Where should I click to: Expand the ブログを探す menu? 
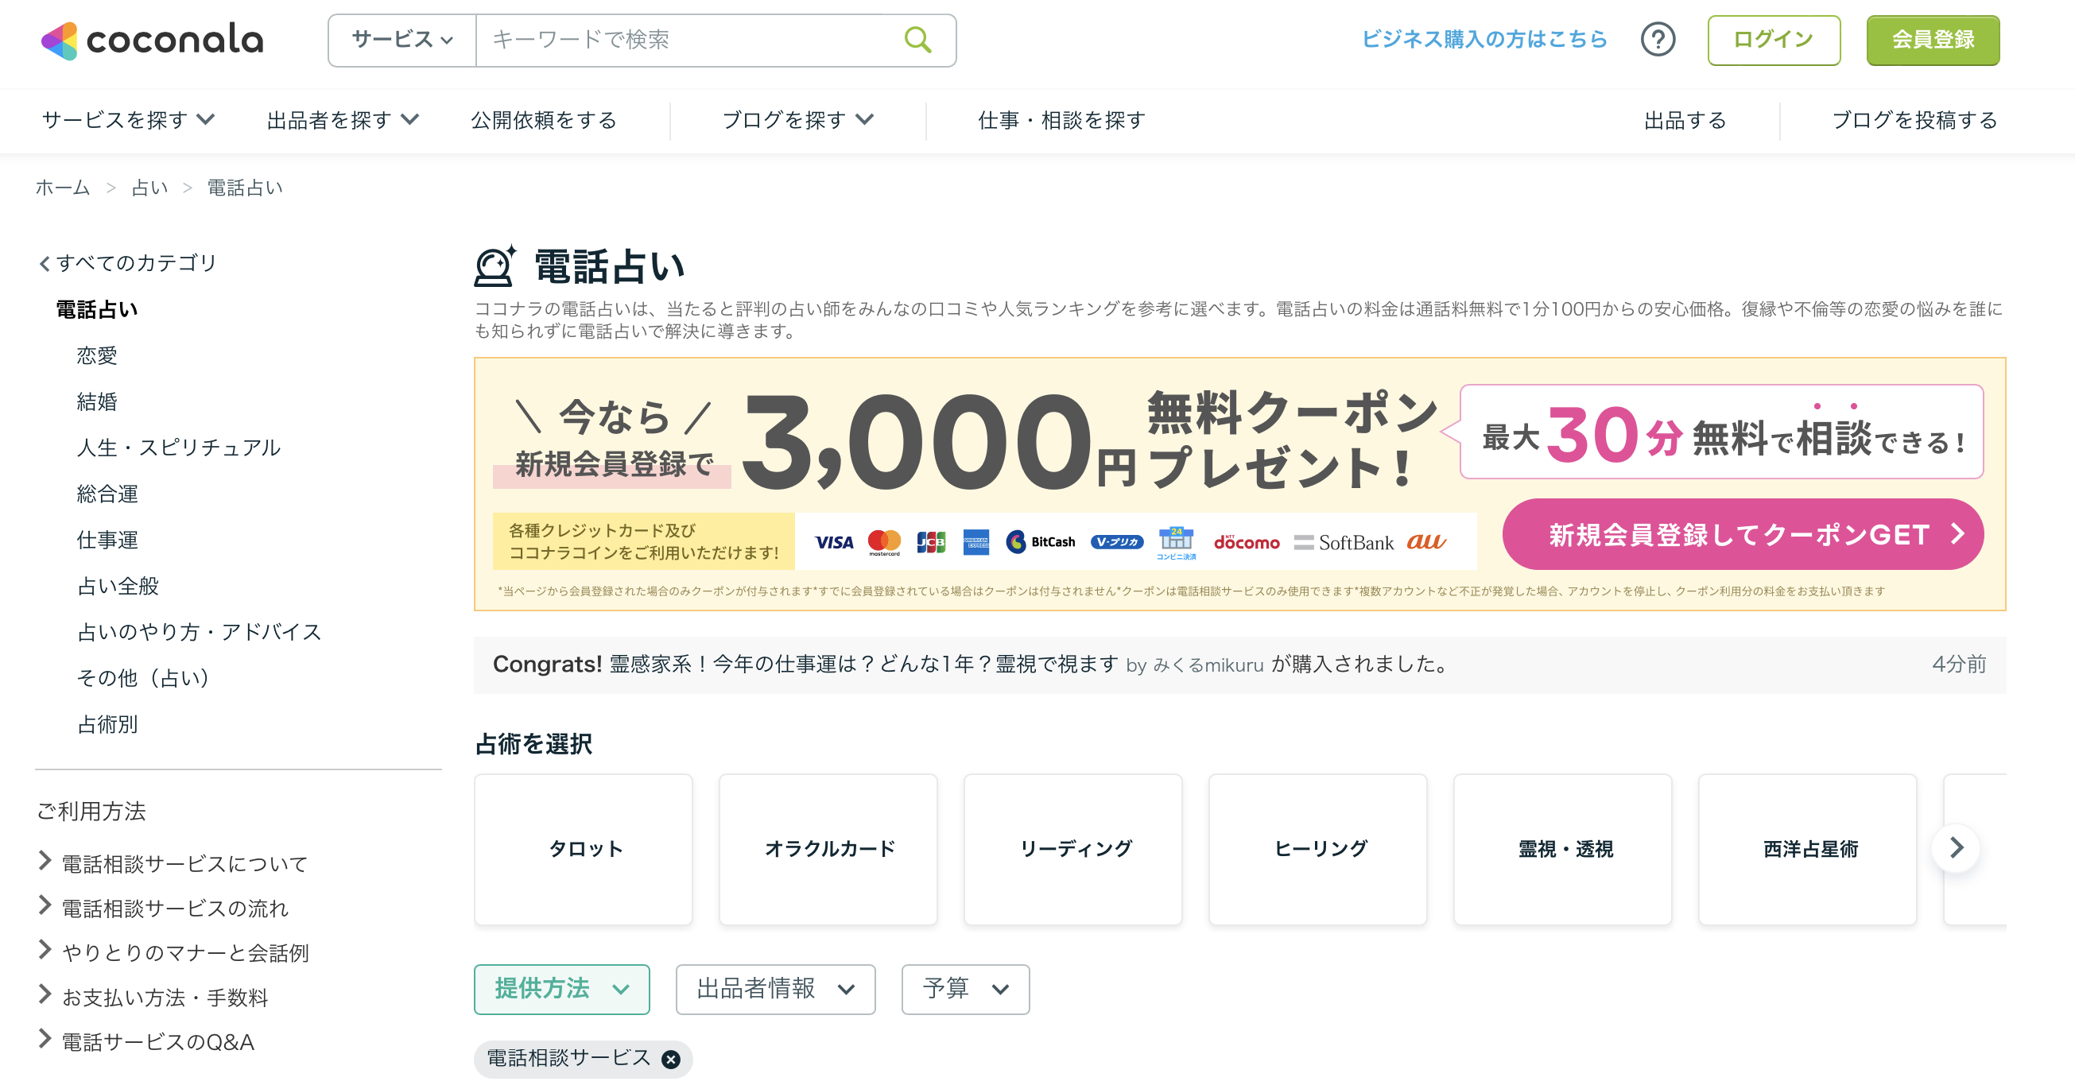pyautogui.click(x=797, y=120)
